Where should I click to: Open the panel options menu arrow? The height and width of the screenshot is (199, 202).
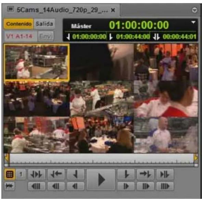pyautogui.click(x=194, y=10)
